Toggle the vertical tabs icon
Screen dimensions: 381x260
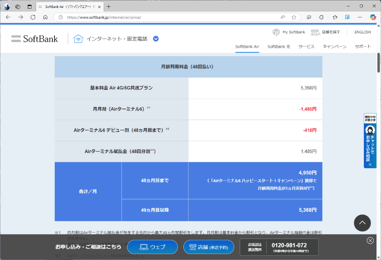tap(29, 7)
